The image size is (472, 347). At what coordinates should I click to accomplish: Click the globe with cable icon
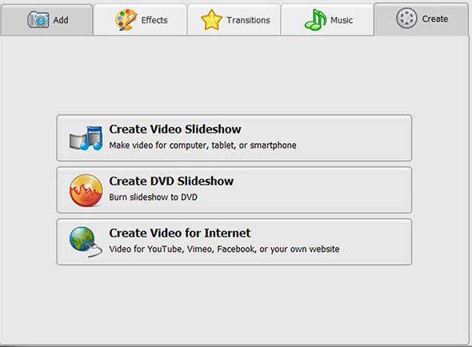86,242
